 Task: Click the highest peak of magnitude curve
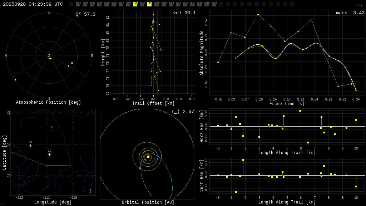point(258,15)
